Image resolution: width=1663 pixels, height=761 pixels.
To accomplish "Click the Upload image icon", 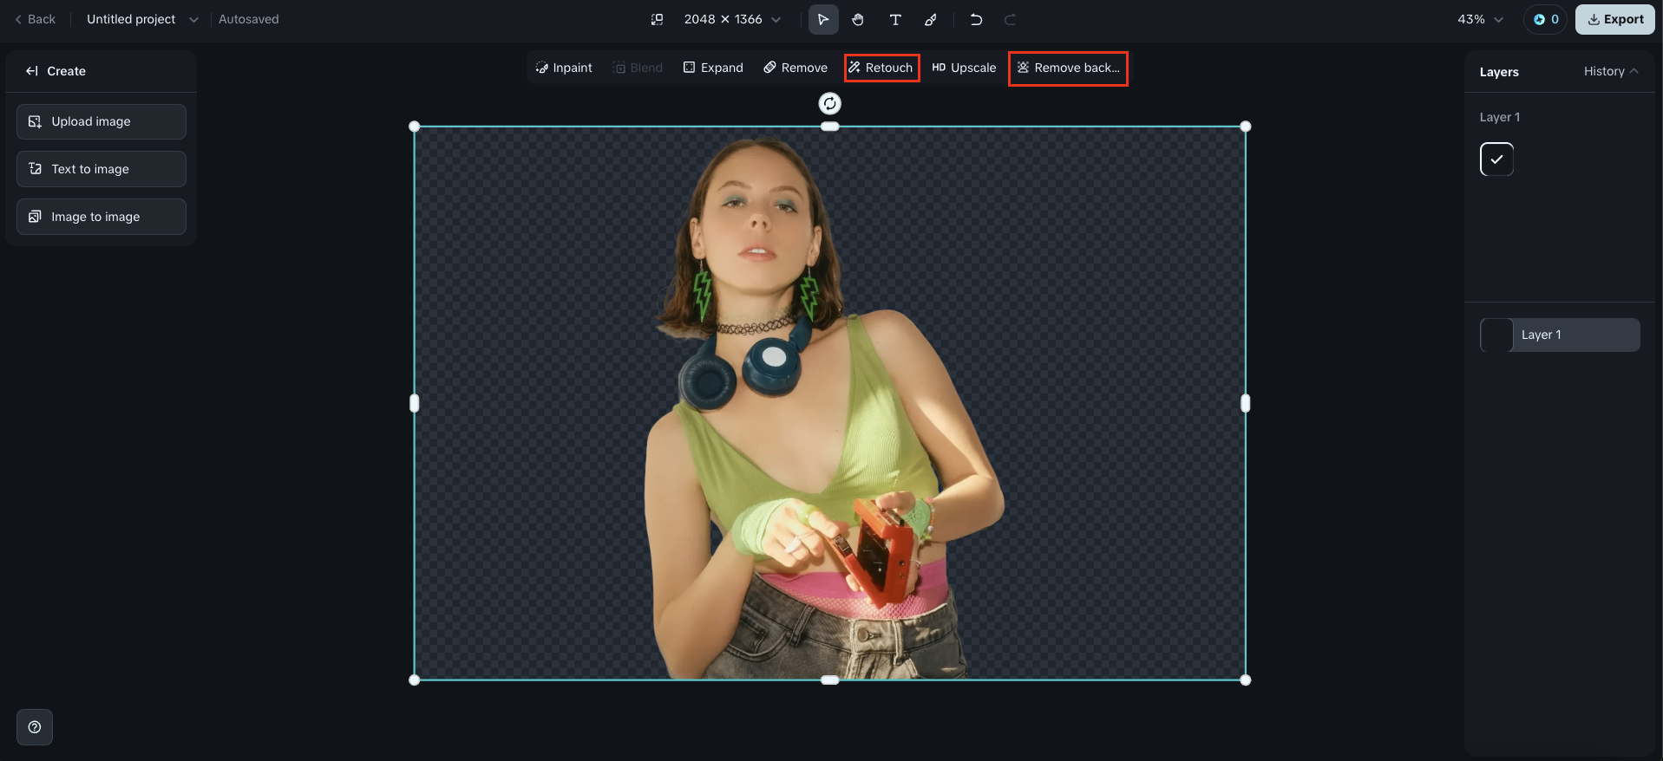I will pos(35,121).
